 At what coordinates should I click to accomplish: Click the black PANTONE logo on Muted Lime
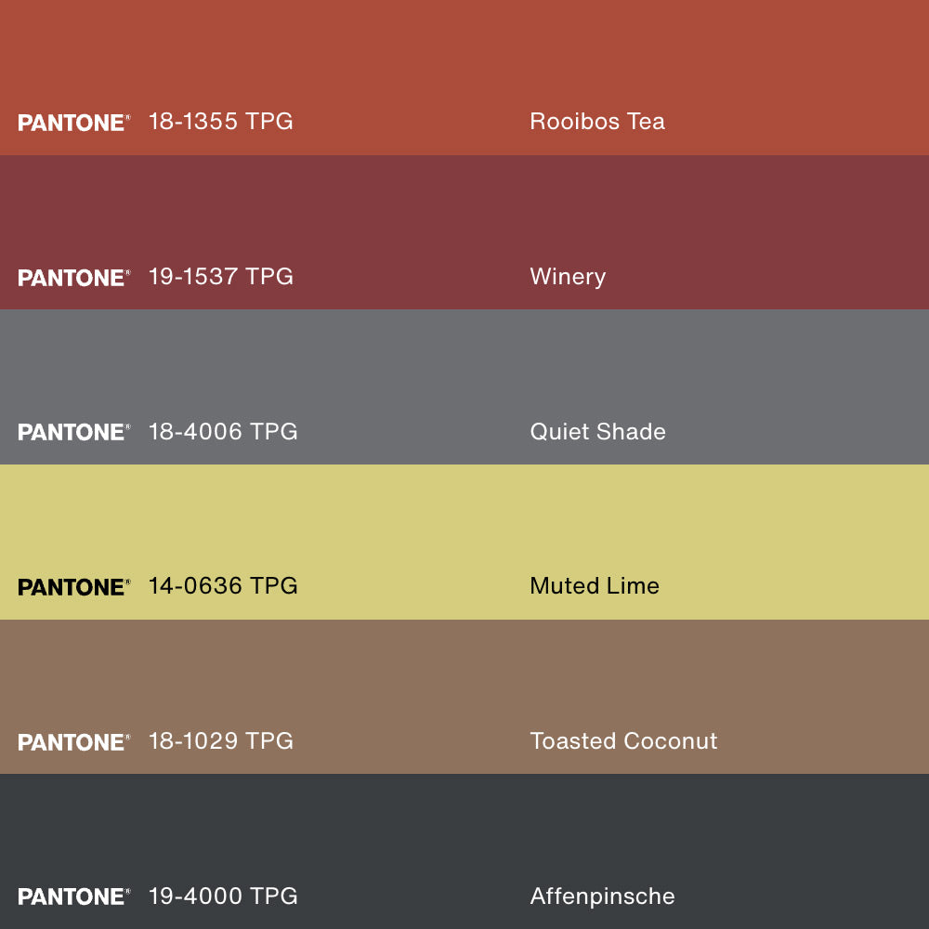click(x=73, y=587)
